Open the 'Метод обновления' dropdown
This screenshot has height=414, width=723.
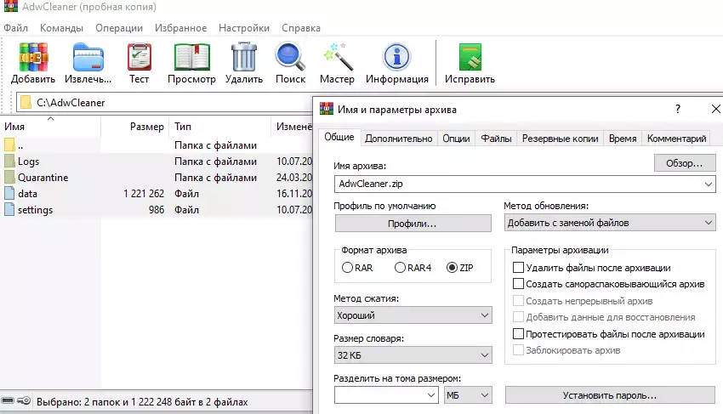pos(610,223)
